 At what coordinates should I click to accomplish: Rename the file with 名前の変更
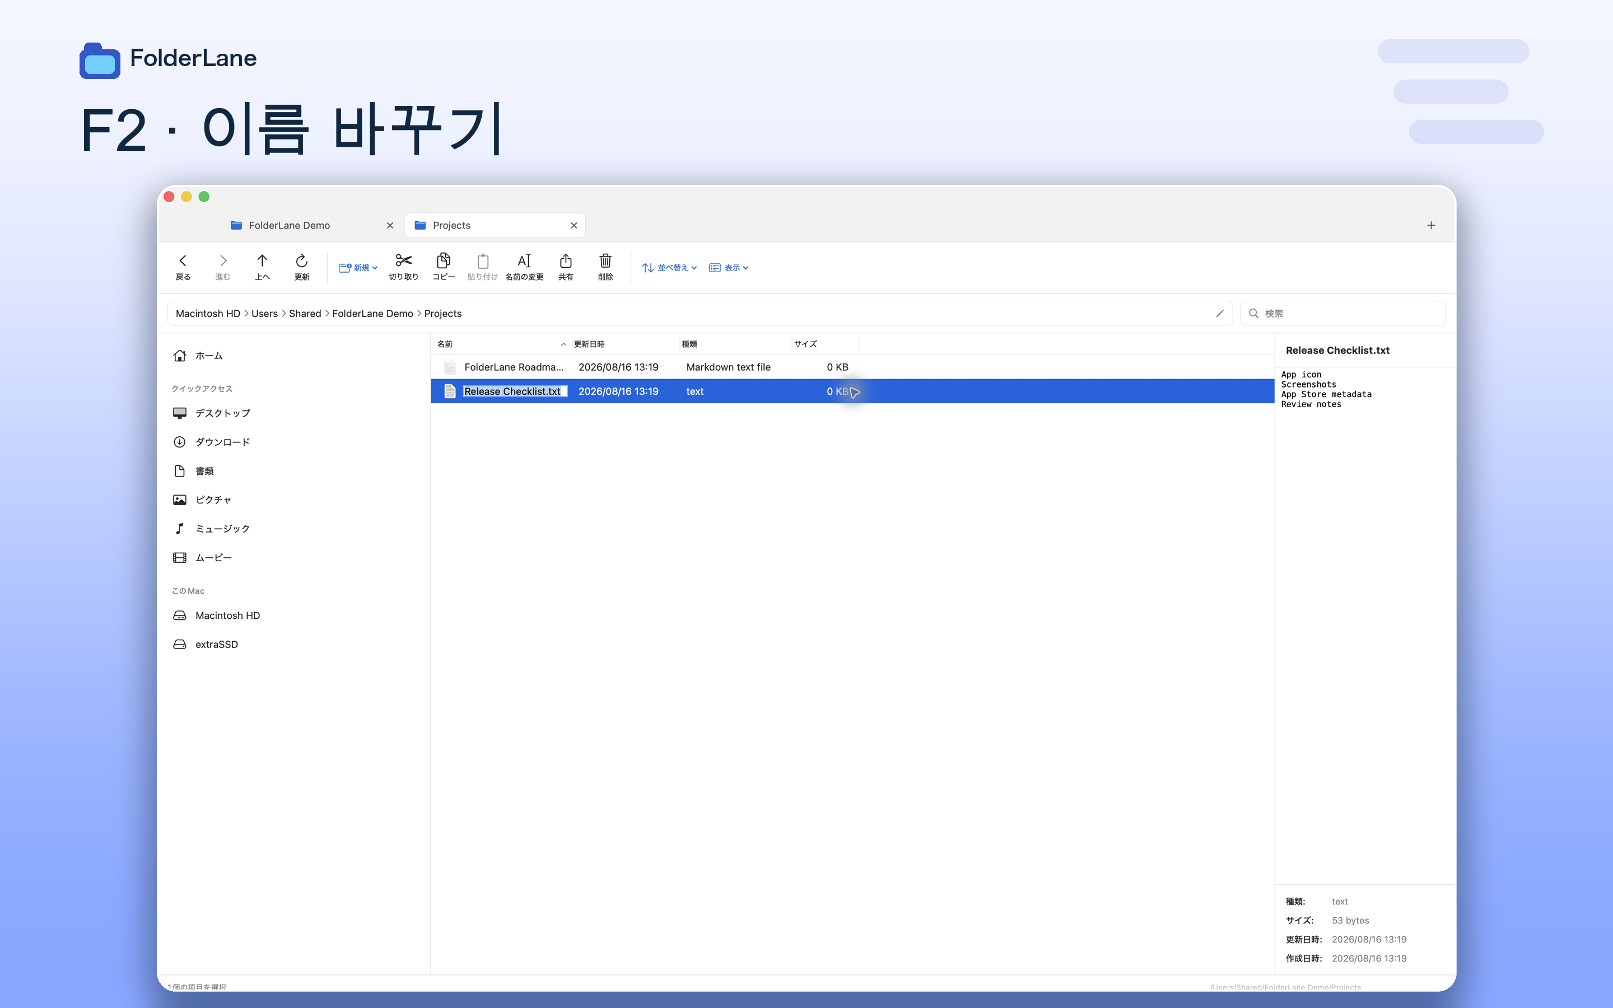(525, 267)
